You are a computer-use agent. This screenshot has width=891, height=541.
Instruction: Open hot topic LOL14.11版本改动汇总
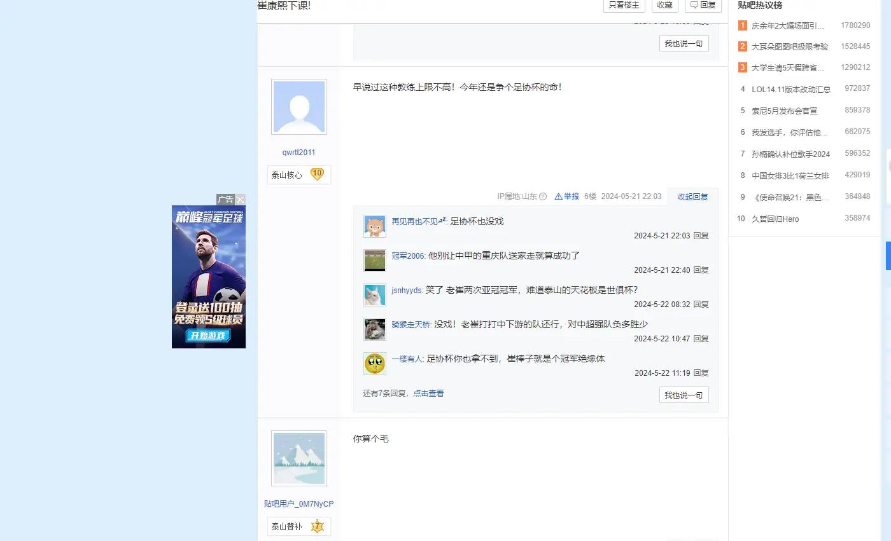pos(790,89)
